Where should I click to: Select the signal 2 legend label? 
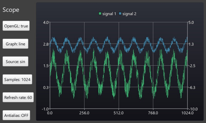(129, 14)
